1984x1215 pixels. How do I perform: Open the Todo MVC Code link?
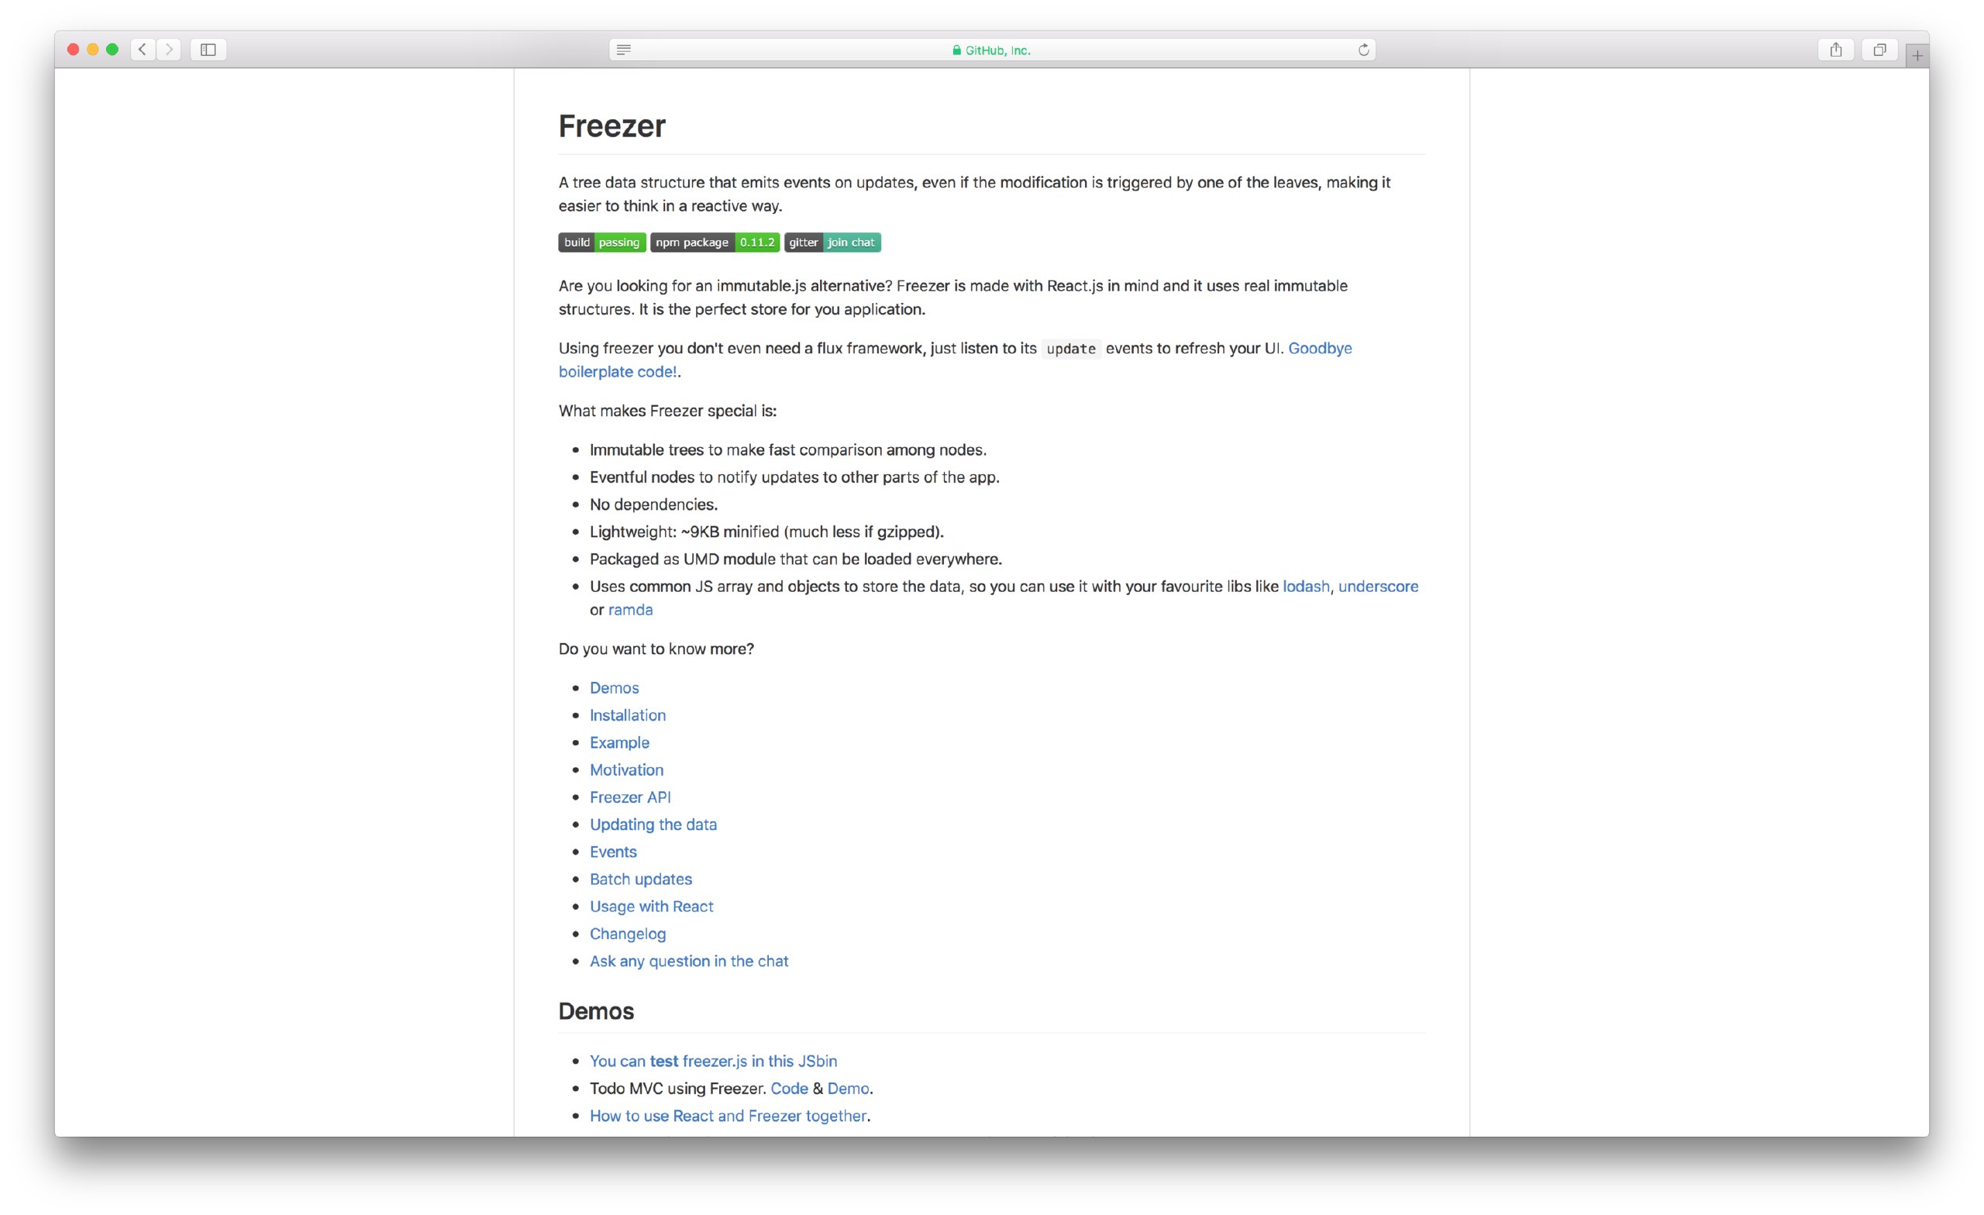coord(789,1089)
